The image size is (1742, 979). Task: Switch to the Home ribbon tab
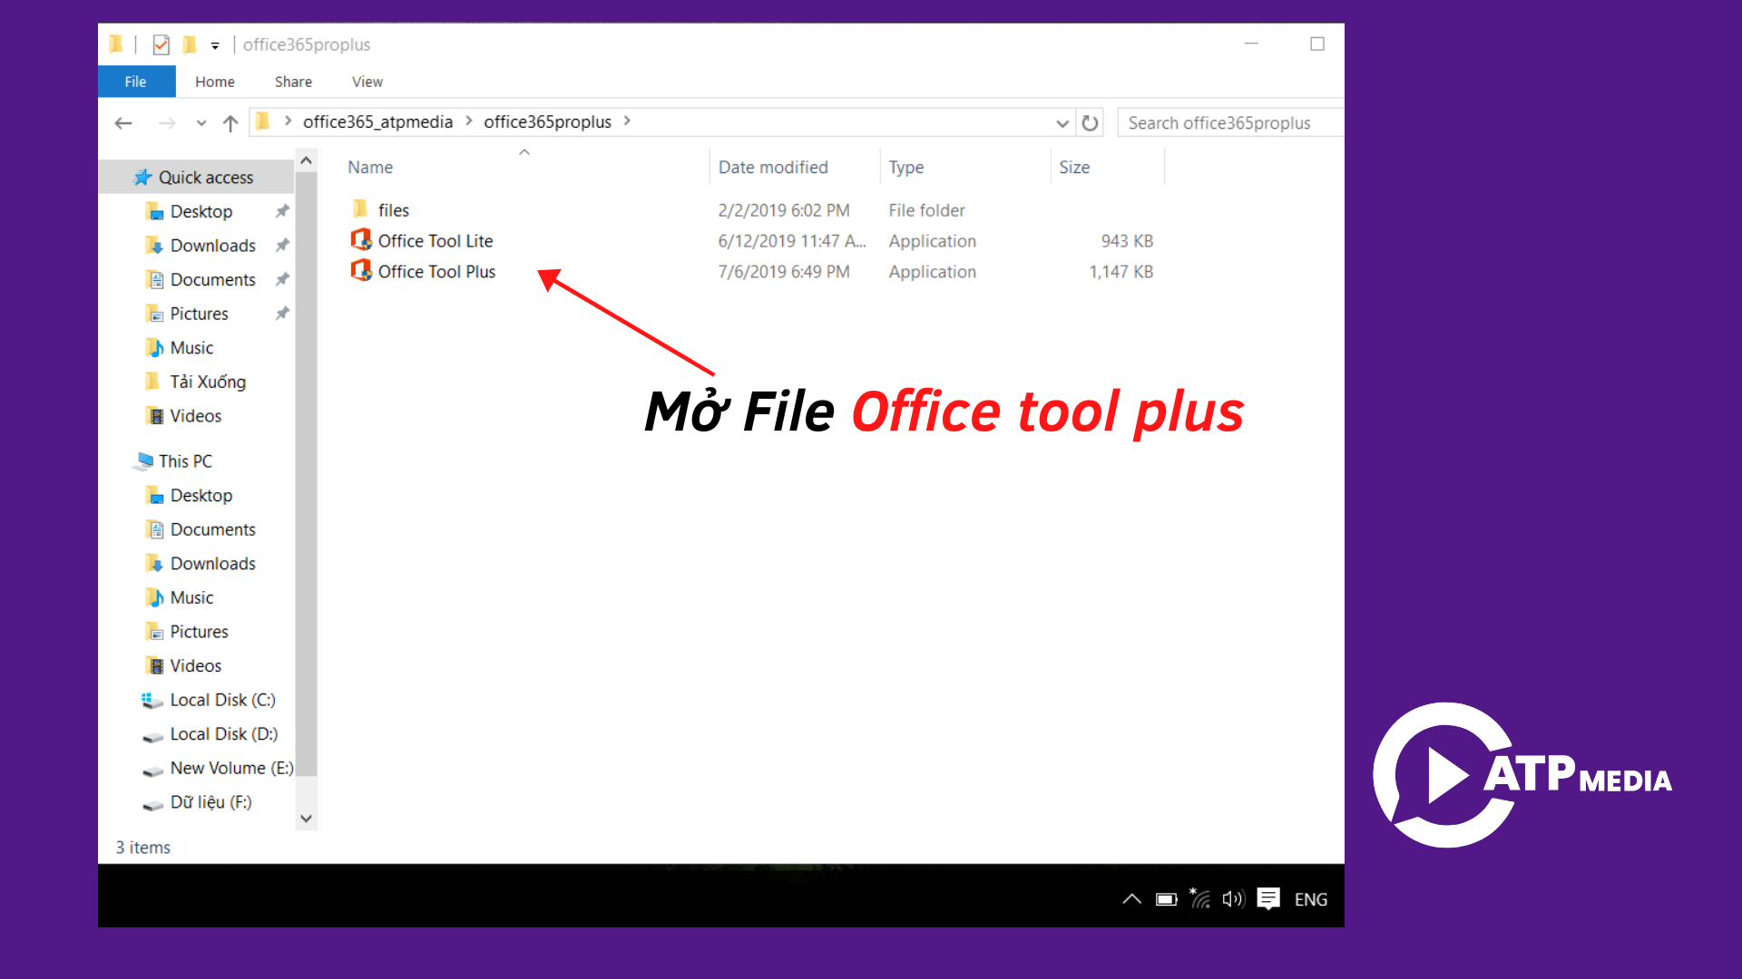point(215,82)
